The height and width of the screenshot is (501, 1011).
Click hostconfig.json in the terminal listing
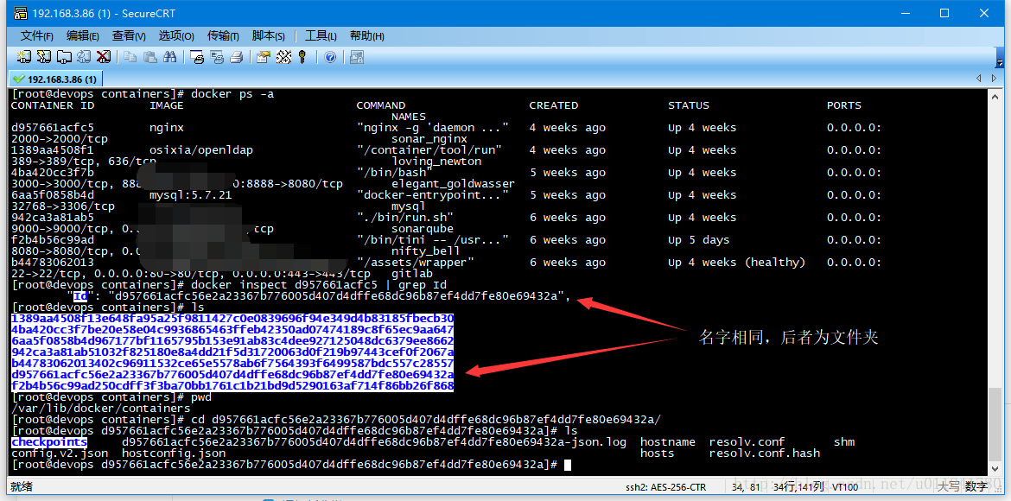tap(174, 453)
